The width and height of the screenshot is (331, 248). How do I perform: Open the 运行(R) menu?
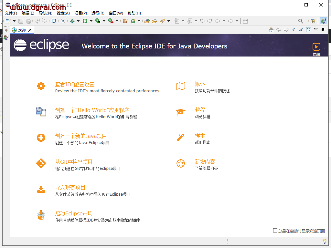(98, 13)
